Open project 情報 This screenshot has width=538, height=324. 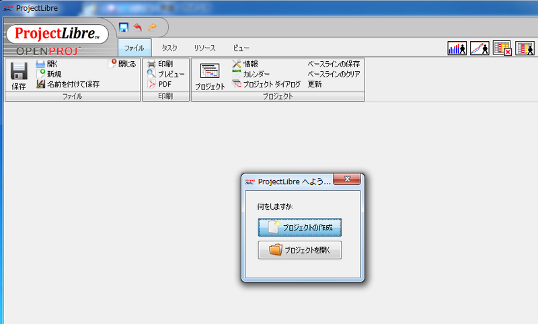tap(245, 64)
